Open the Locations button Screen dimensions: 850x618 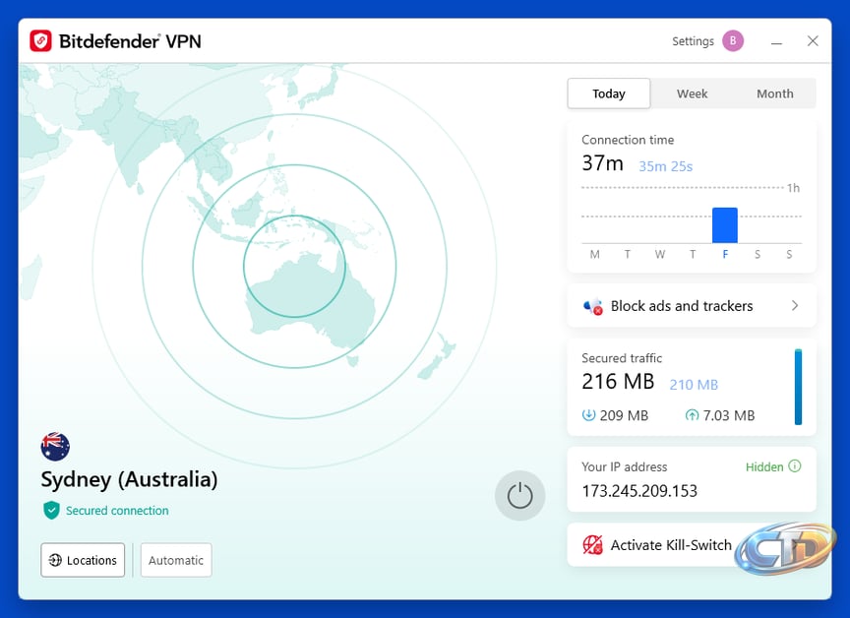tap(83, 560)
